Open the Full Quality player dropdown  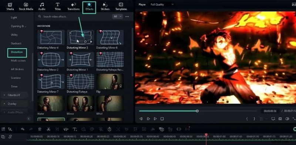[162, 4]
